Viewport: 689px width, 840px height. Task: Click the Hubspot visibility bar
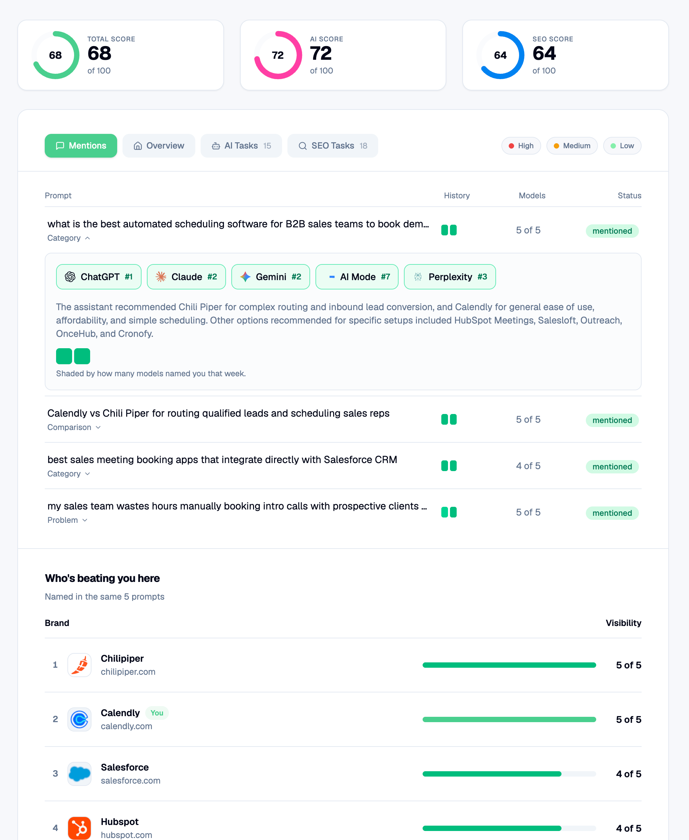(509, 828)
